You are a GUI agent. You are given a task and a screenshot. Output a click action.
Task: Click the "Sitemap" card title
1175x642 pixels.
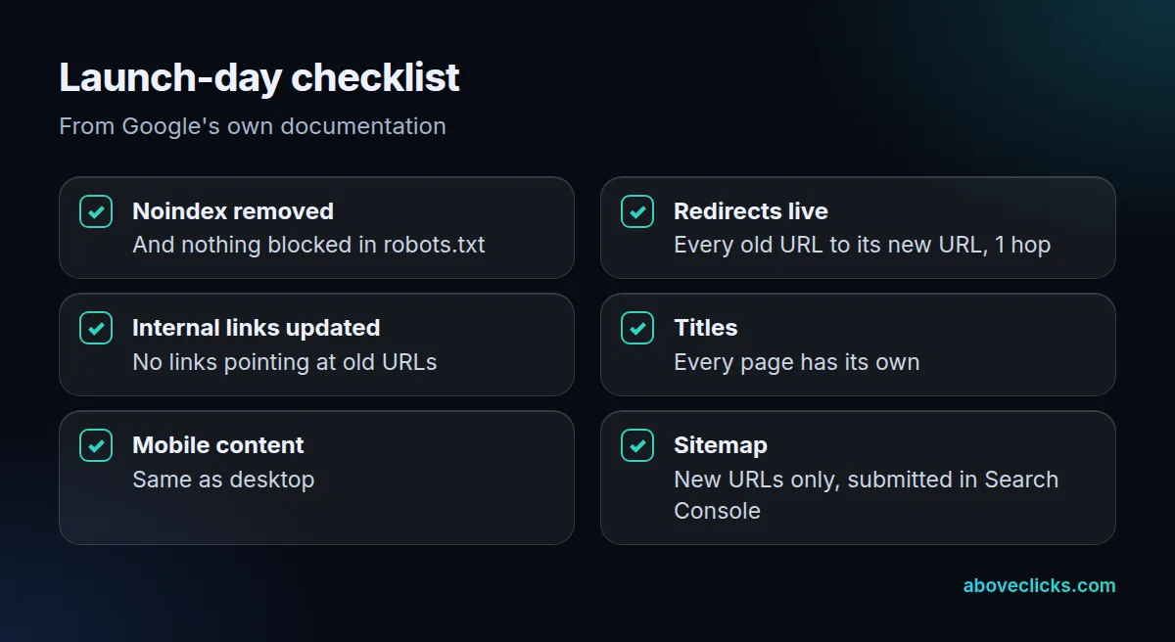[721, 445]
